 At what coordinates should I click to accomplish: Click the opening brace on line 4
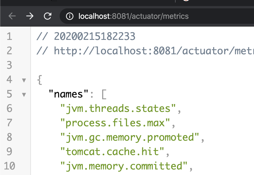point(40,80)
